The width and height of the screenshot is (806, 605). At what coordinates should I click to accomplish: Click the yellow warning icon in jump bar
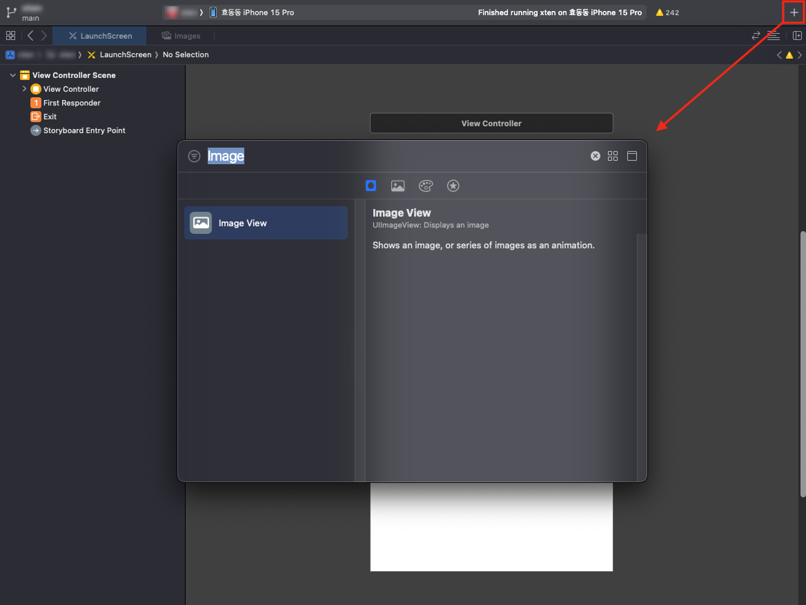click(789, 55)
